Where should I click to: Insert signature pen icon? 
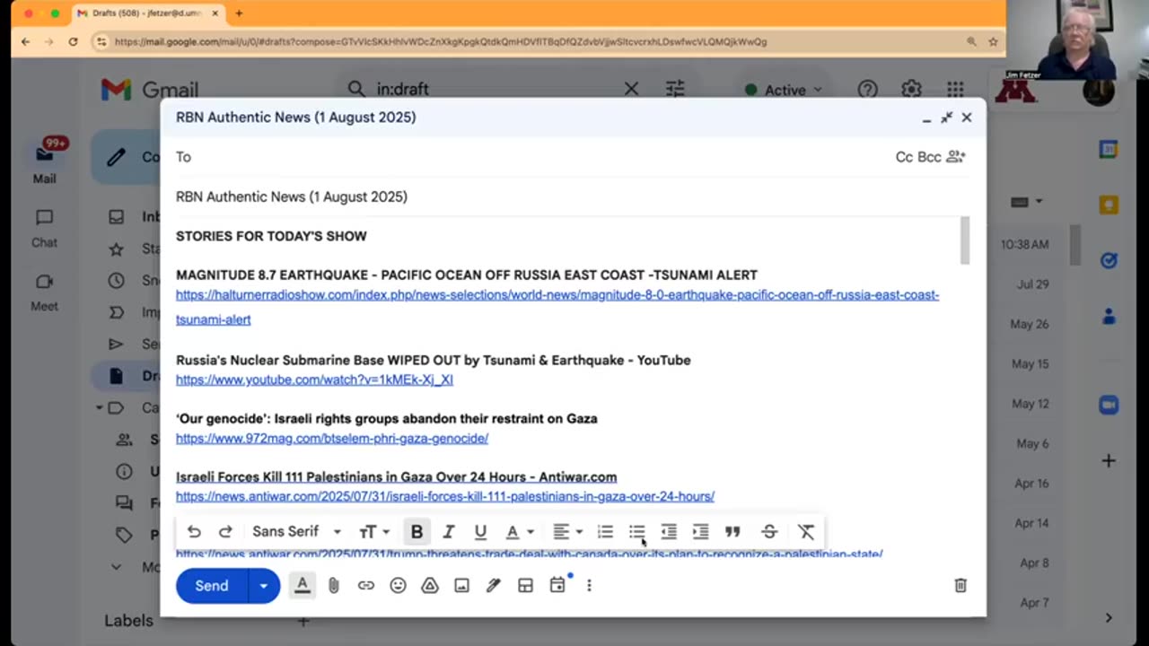coord(494,586)
